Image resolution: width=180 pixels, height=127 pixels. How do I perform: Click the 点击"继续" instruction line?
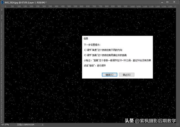(94, 65)
